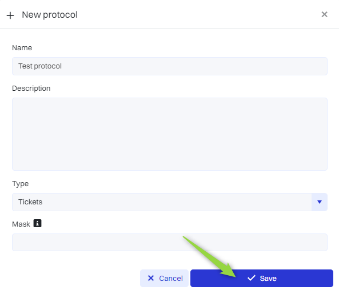Viewport: 339px width, 294px height.
Task: Click the Mask field label
Action: (x=21, y=224)
